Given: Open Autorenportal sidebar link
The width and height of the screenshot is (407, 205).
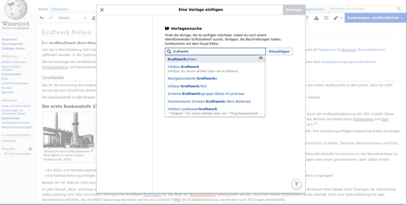Looking at the screenshot, I should coord(11,74).
